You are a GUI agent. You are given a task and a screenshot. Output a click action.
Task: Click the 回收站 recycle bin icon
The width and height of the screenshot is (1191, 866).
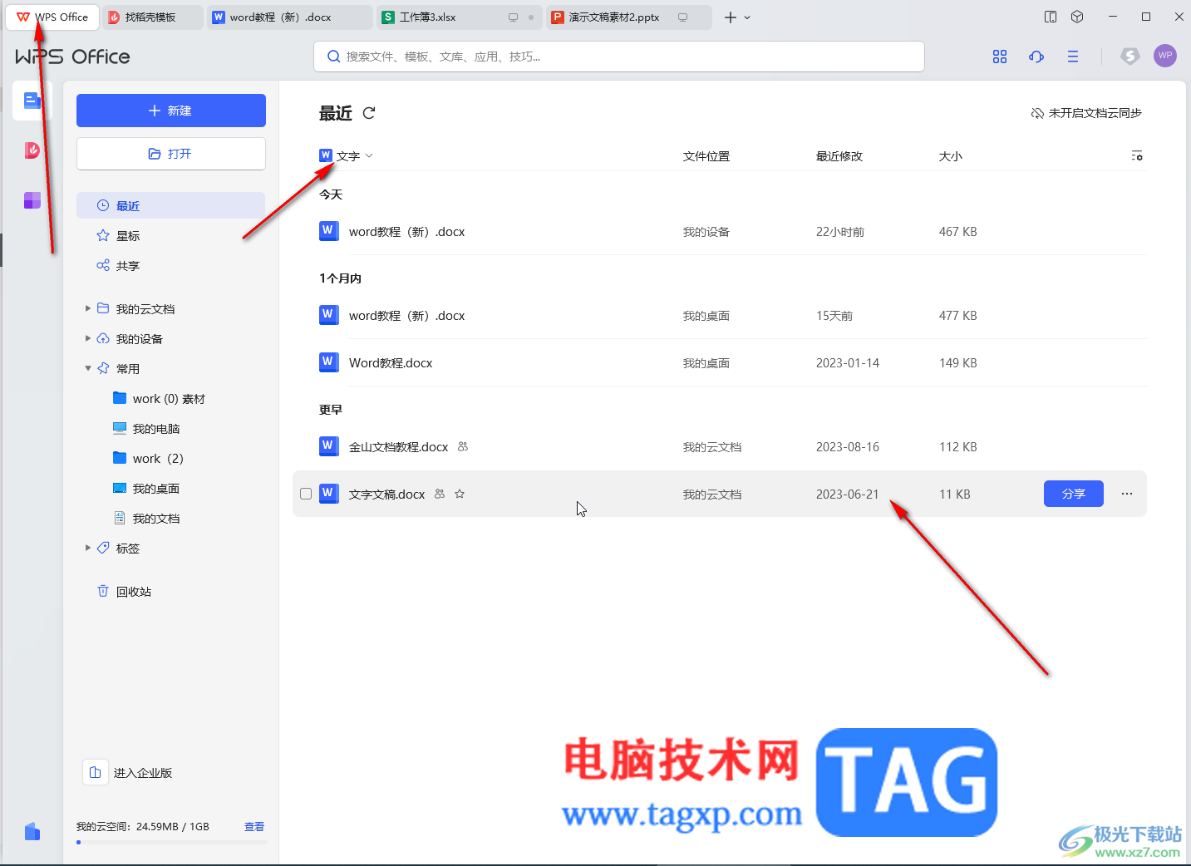click(103, 591)
